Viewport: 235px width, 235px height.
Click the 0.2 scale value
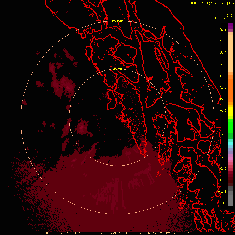[223, 169]
